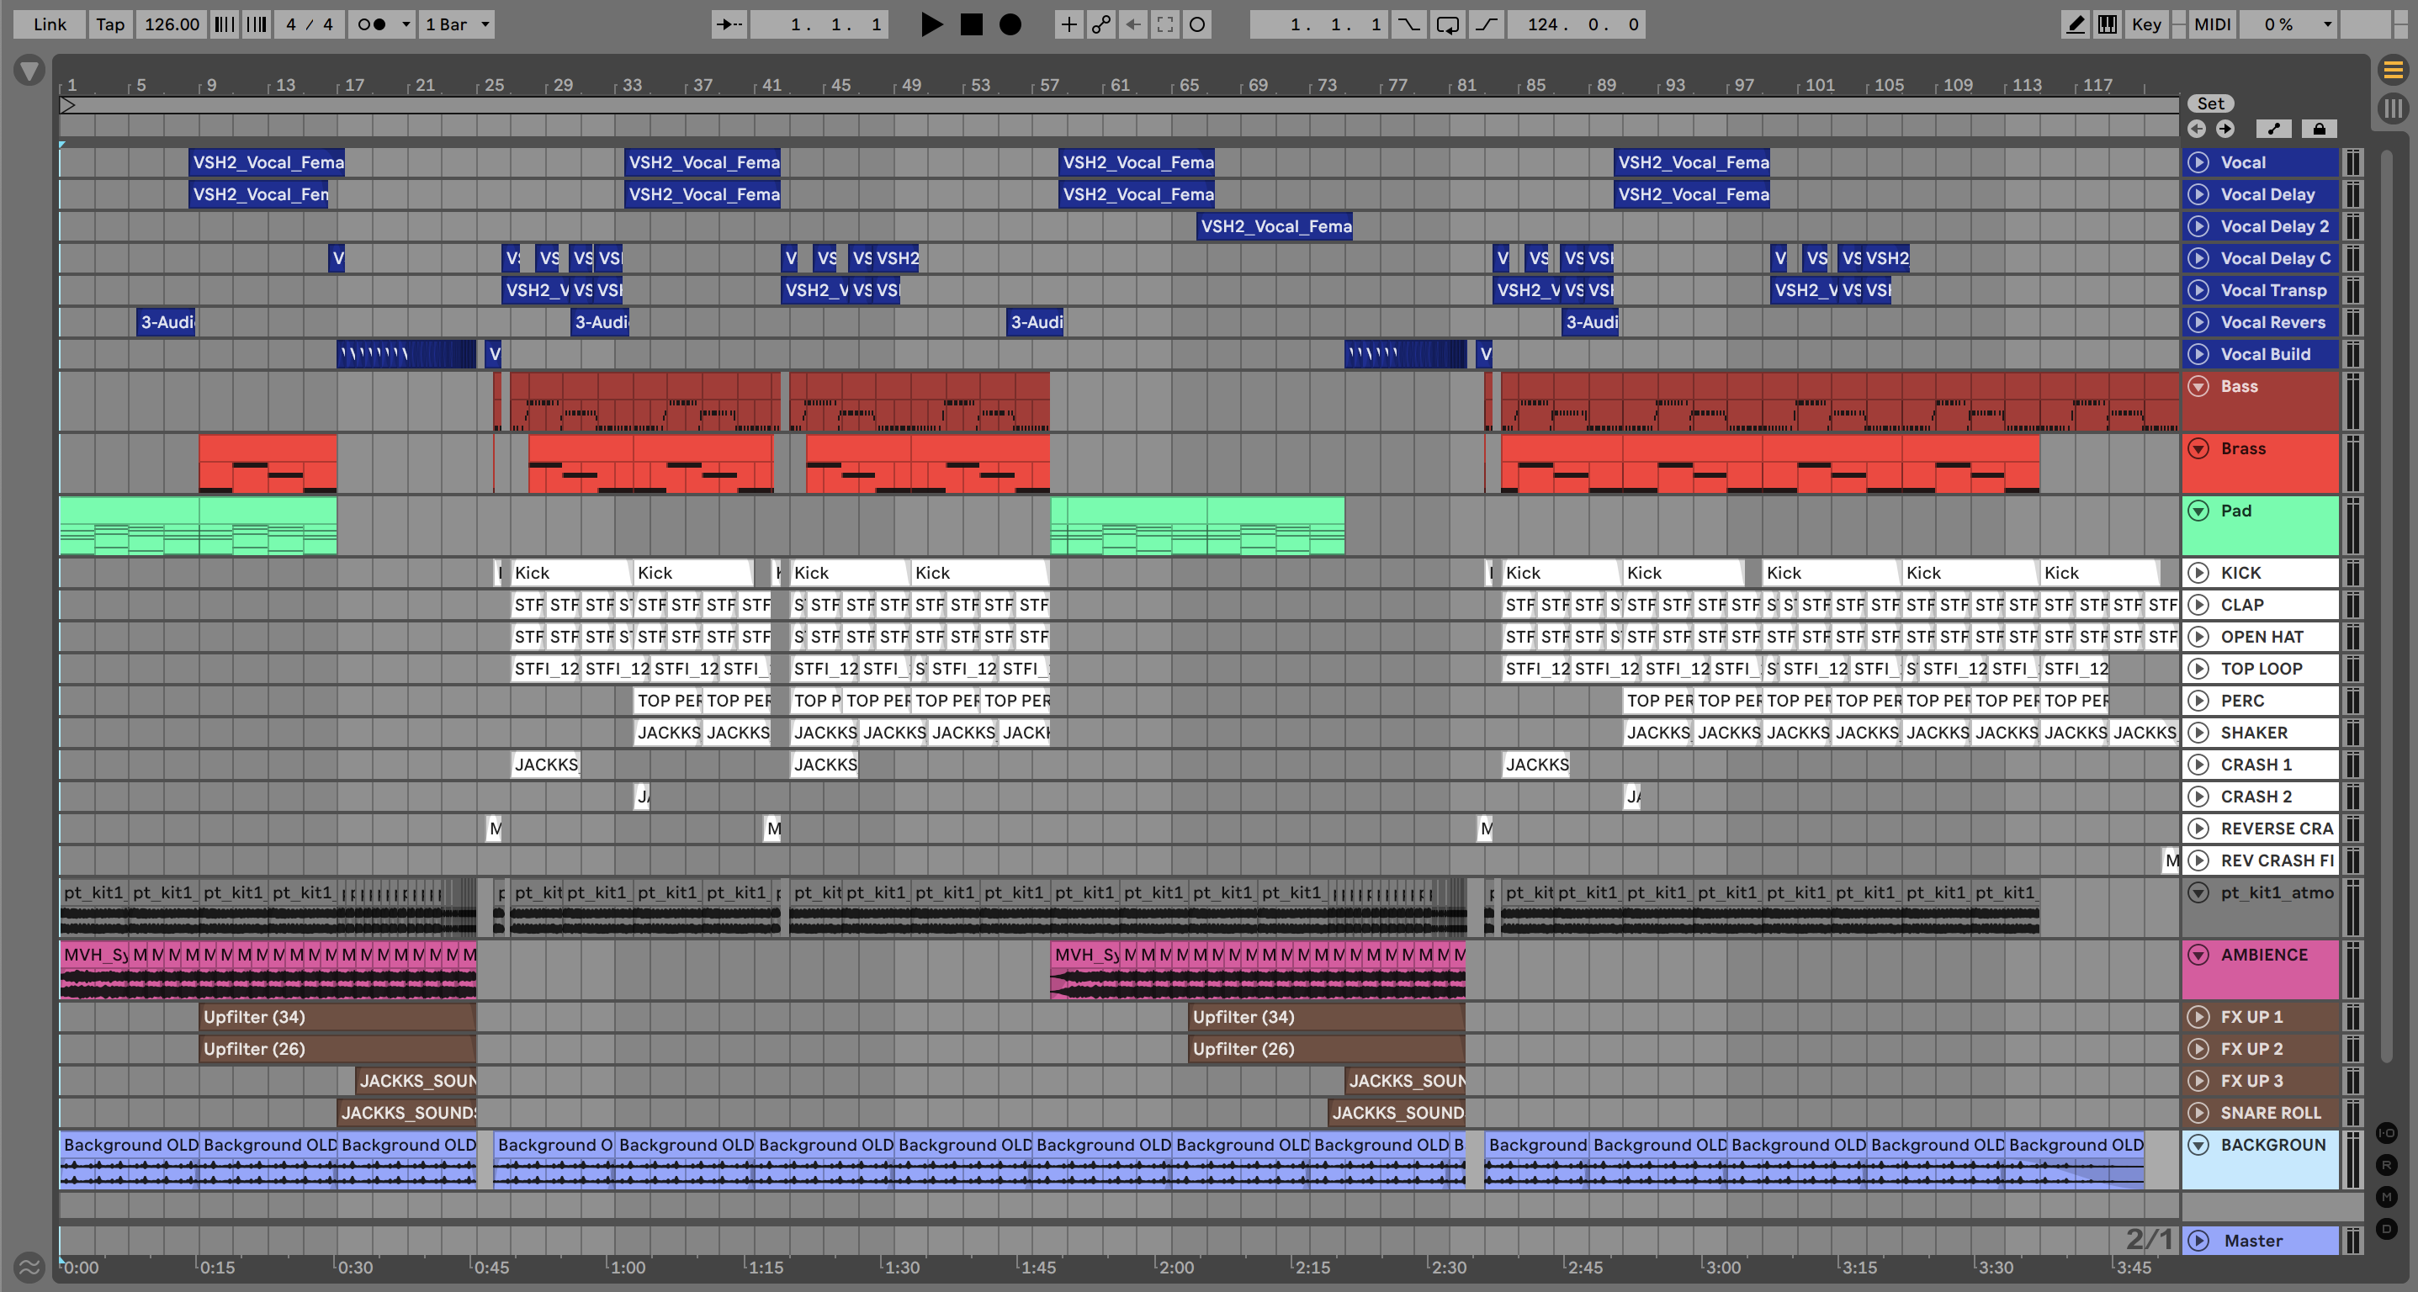
Task: Click the Stop button in transport
Action: [972, 24]
